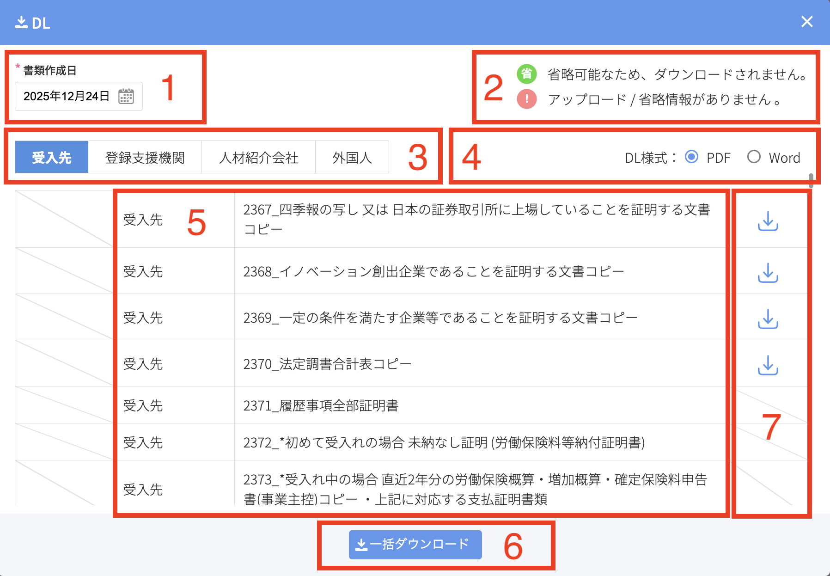Click the 書類作成日 date field
Screen dimensions: 830x576
click(67, 96)
